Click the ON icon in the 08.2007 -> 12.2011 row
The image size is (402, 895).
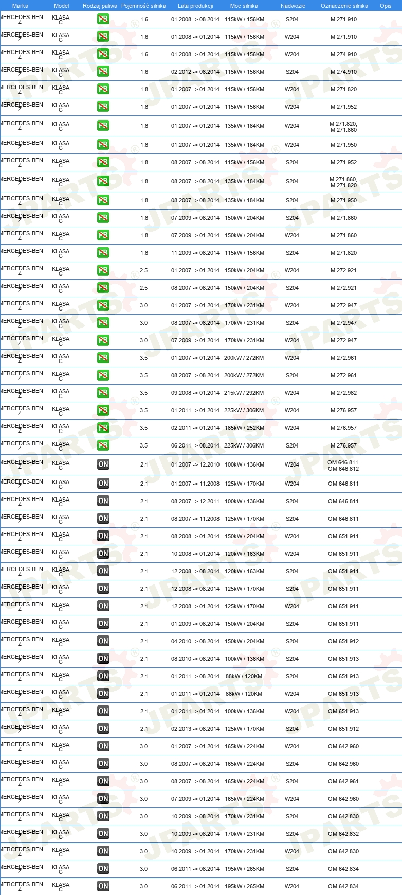click(103, 501)
